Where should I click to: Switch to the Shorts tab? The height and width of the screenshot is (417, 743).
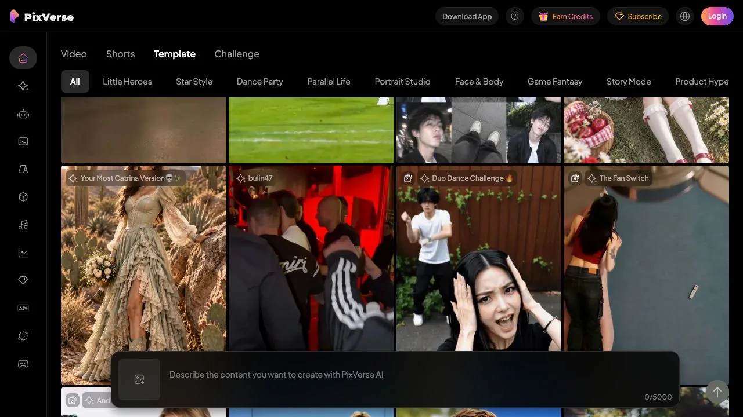tap(120, 54)
